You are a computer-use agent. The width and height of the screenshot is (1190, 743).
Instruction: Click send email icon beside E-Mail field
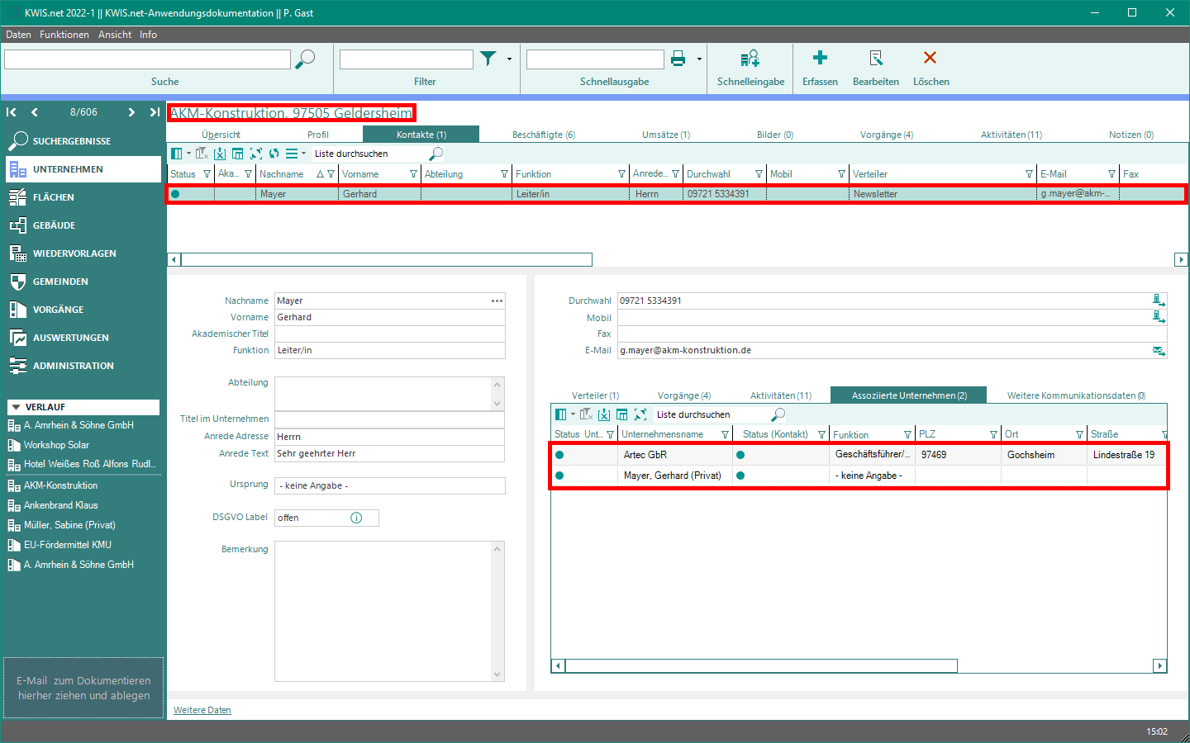pyautogui.click(x=1159, y=351)
